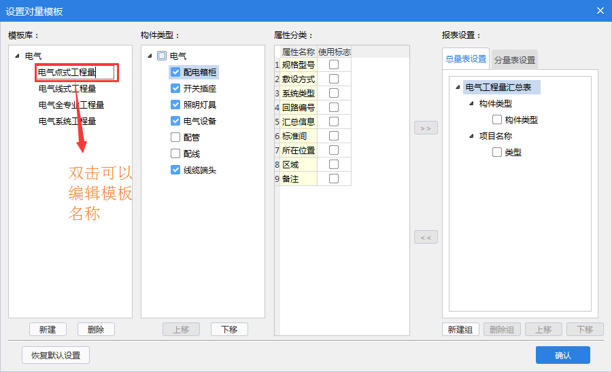Toggle 规格型号 usage flag checkbox
The width and height of the screenshot is (612, 372).
click(334, 64)
